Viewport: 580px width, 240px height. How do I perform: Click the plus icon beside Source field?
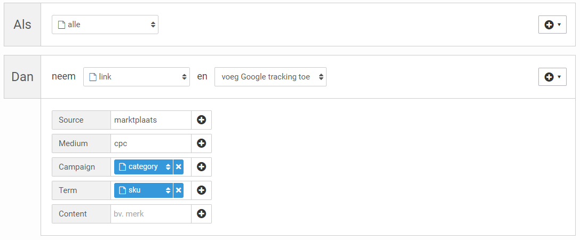click(x=201, y=120)
